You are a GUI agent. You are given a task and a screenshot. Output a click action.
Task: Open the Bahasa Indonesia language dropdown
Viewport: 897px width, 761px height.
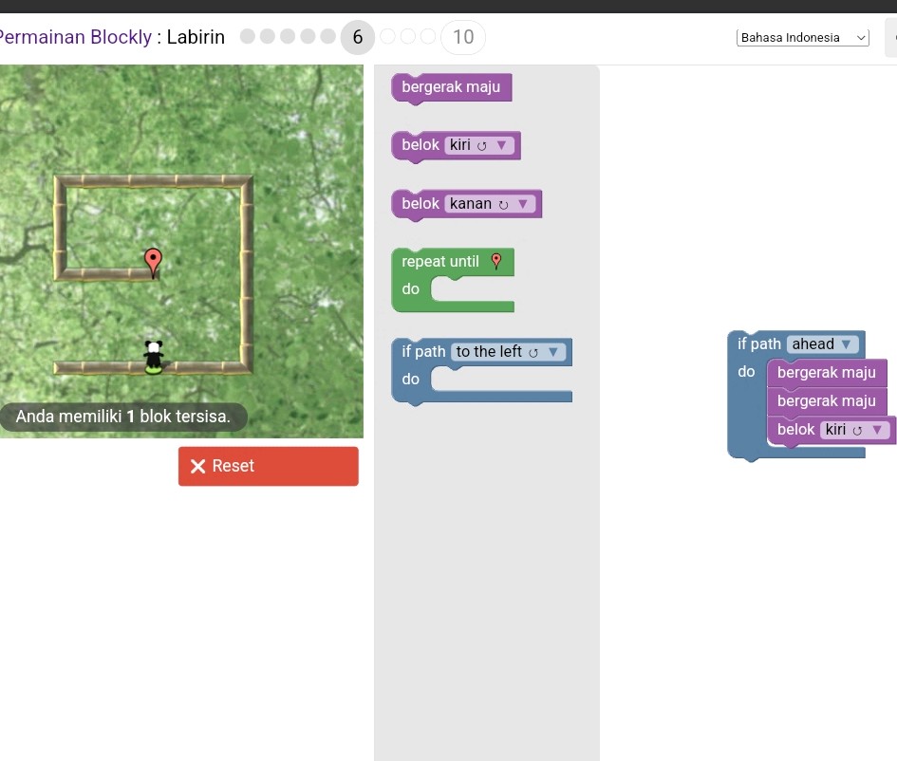[802, 37]
